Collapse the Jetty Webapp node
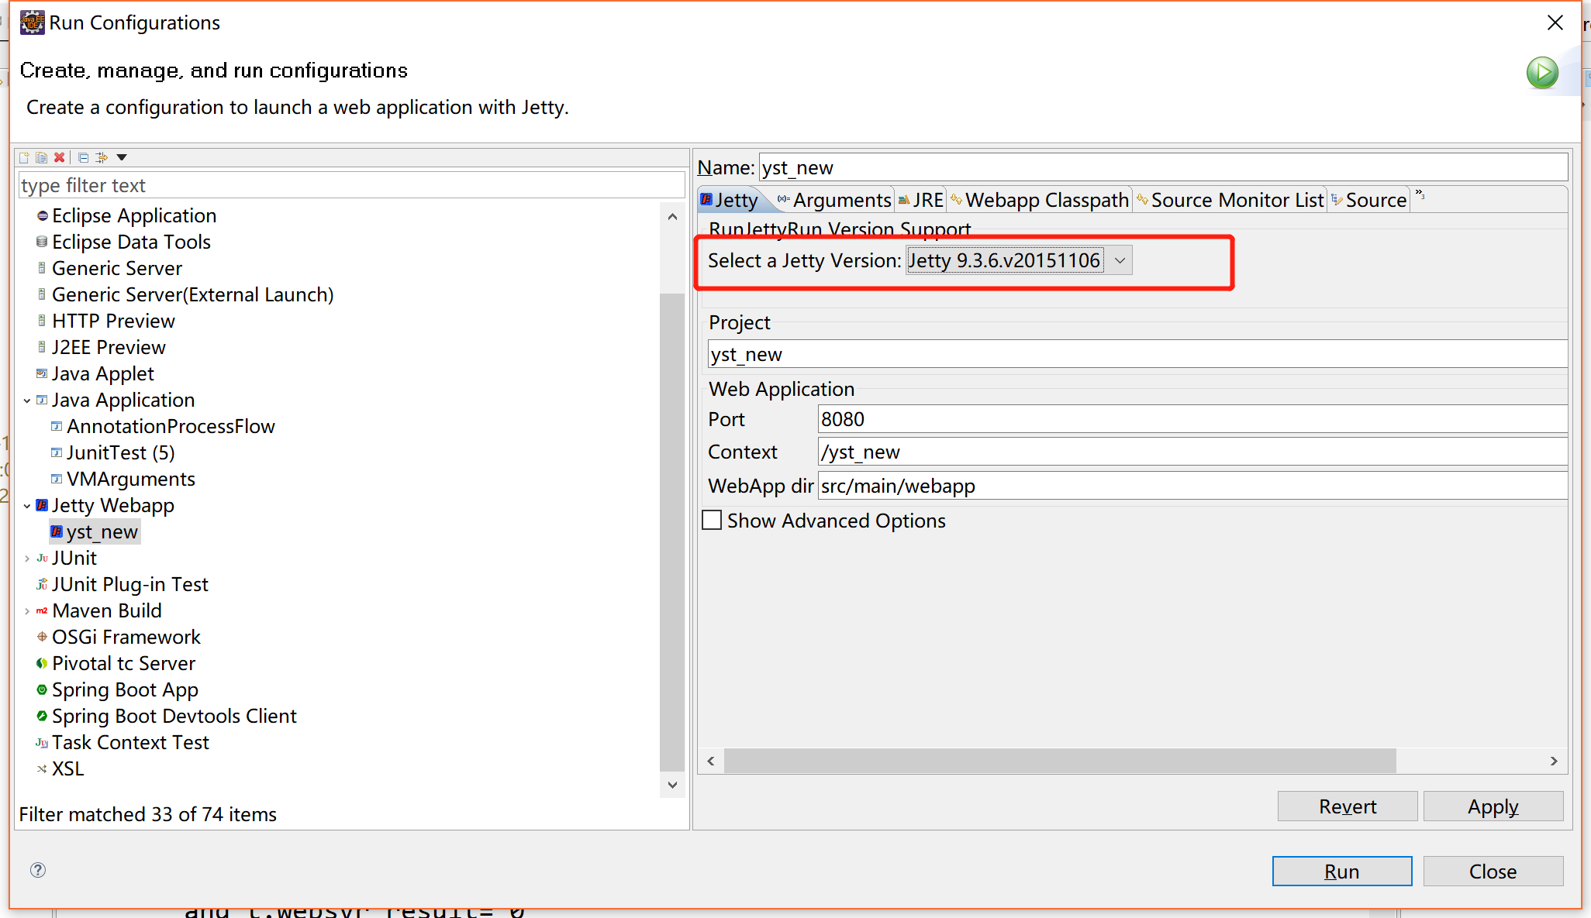Screen dimensions: 1591x918 [x=27, y=506]
